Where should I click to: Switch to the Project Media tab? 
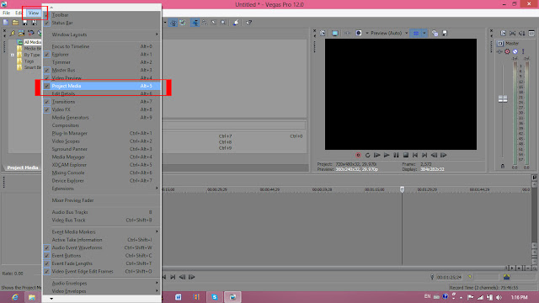click(23, 167)
